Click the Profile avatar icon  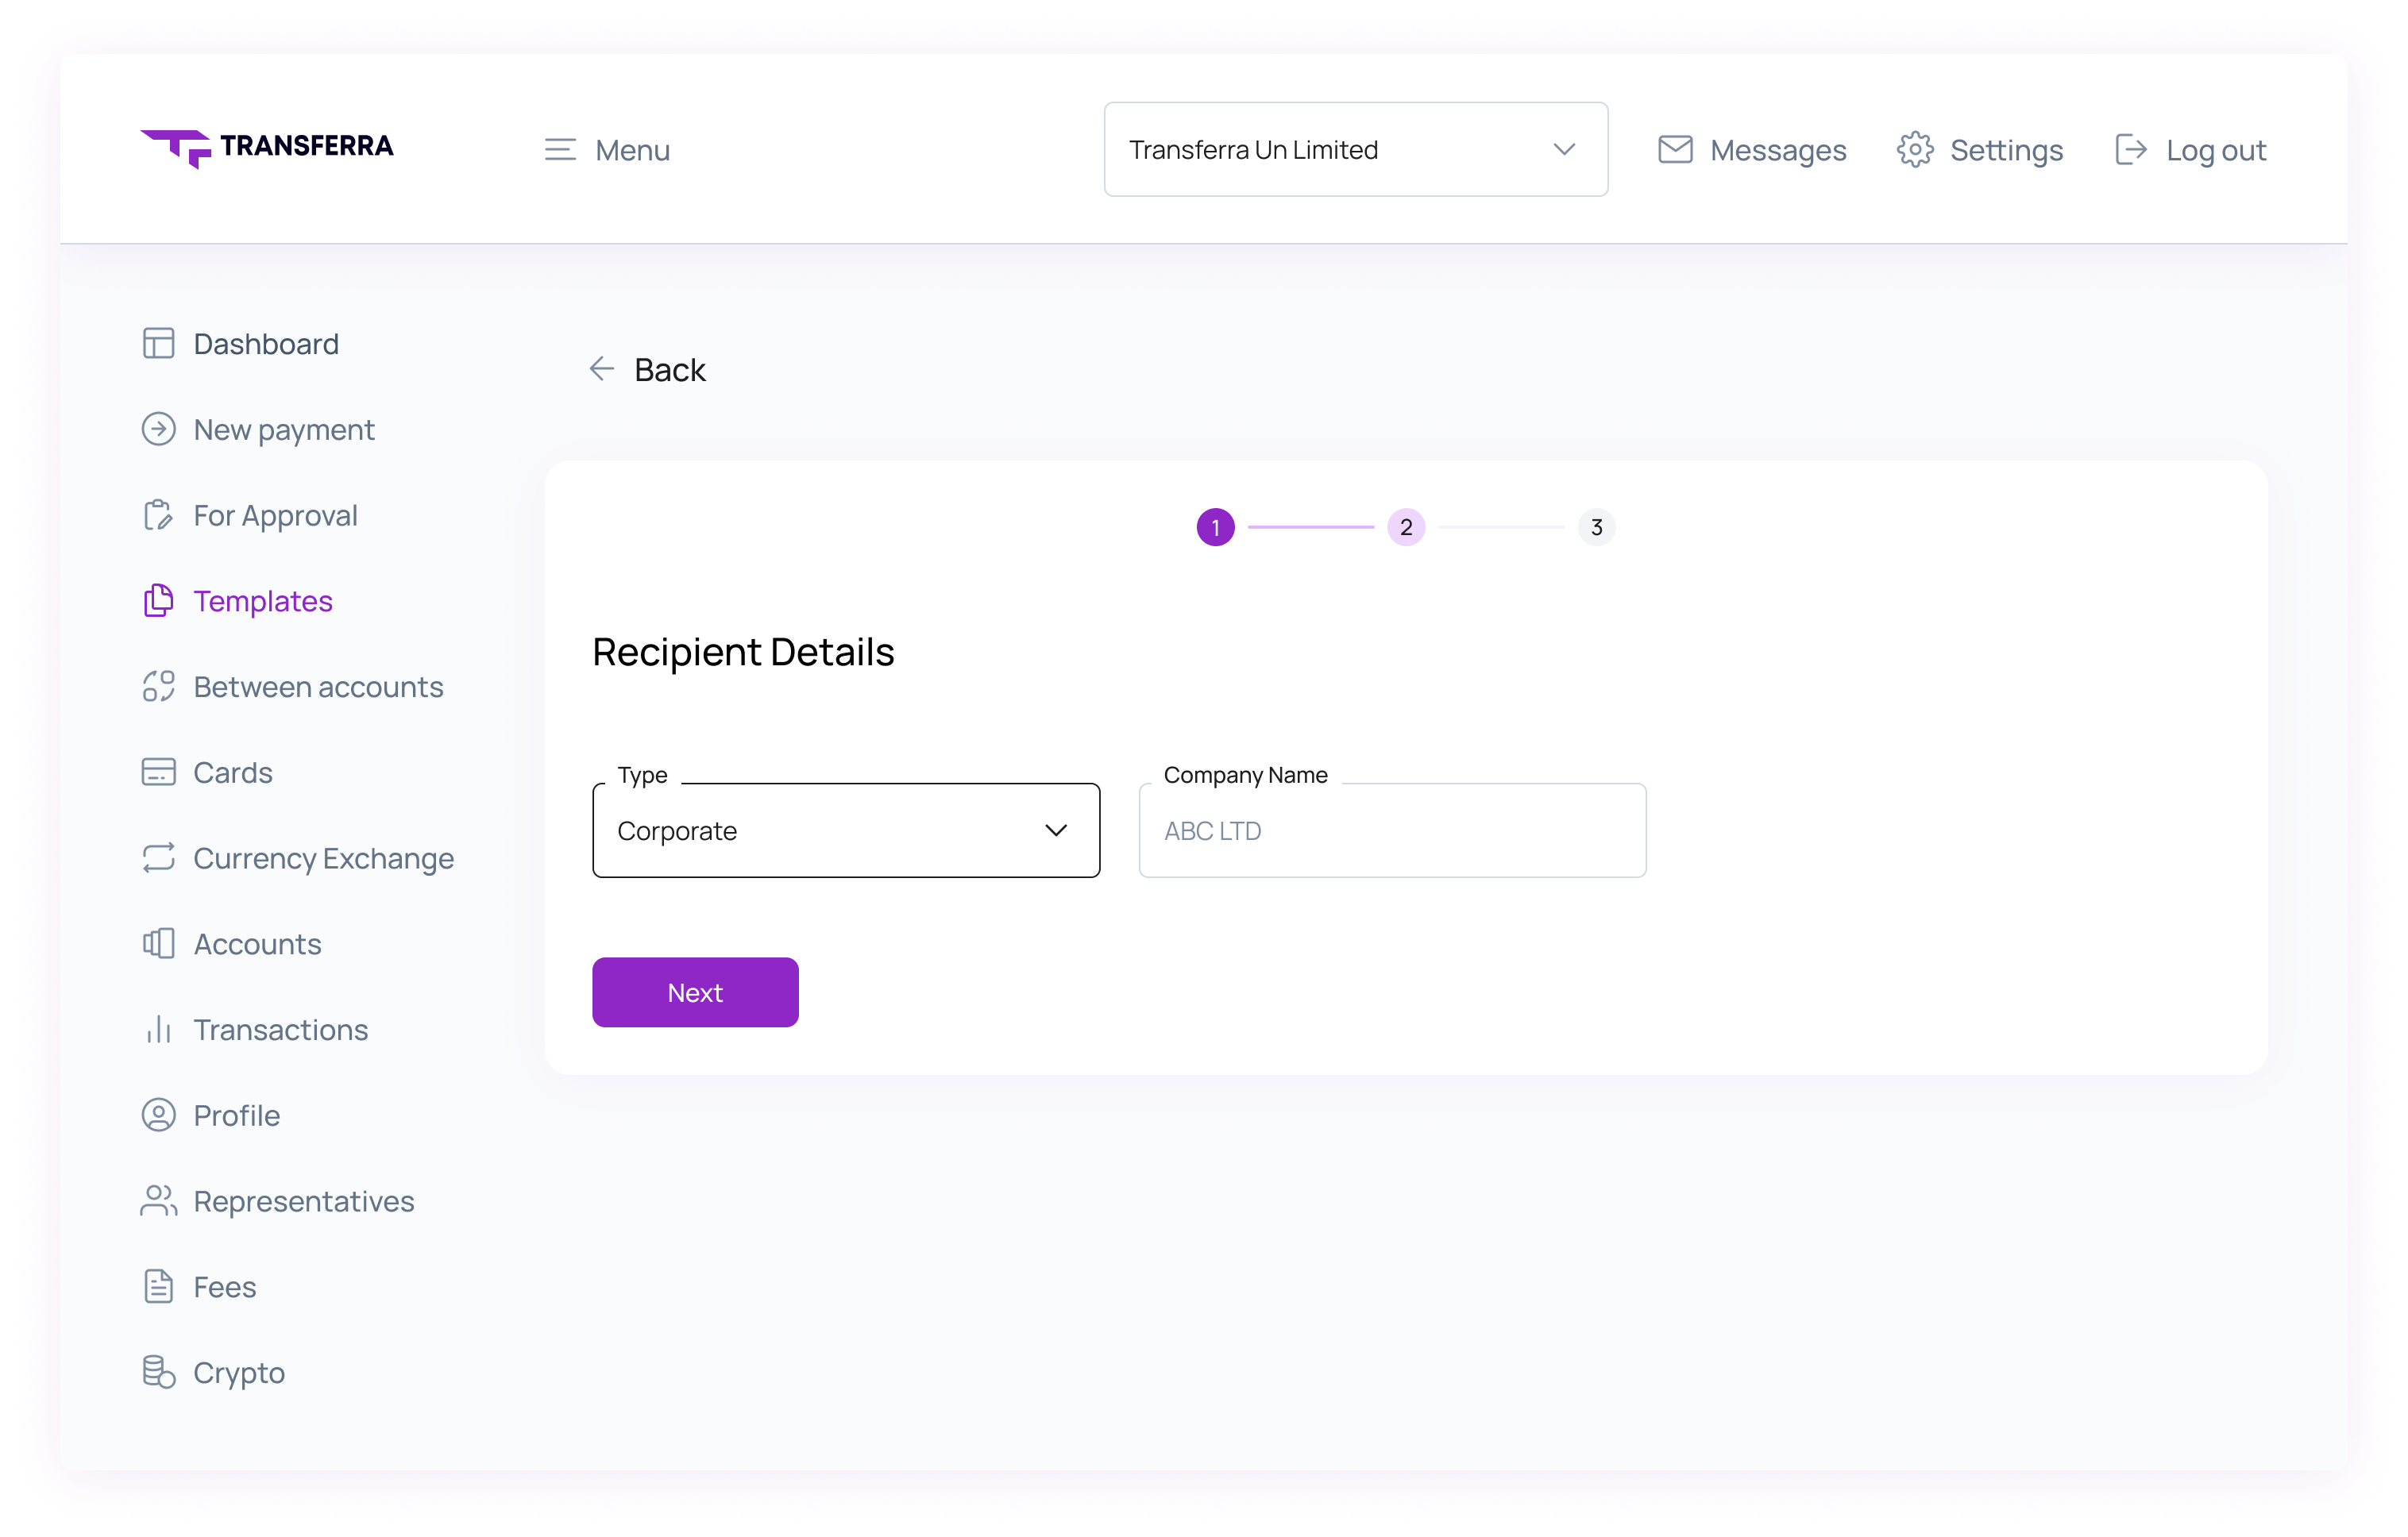point(158,1115)
